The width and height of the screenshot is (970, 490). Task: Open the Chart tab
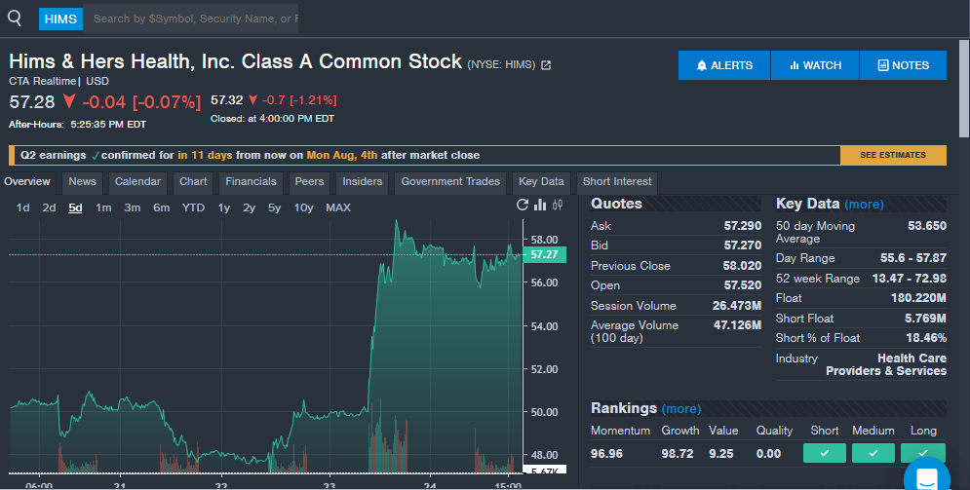pyautogui.click(x=193, y=181)
